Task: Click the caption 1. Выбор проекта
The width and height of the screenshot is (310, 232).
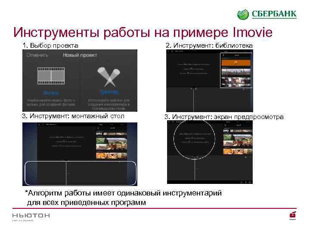Action: [50, 46]
